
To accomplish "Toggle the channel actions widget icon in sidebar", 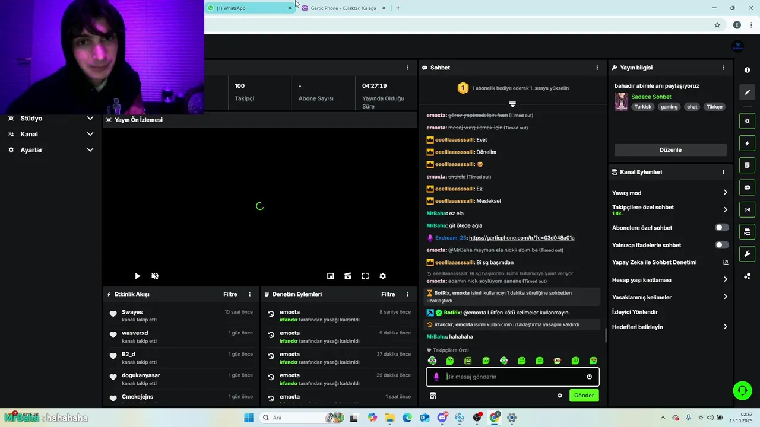I will [x=747, y=231].
